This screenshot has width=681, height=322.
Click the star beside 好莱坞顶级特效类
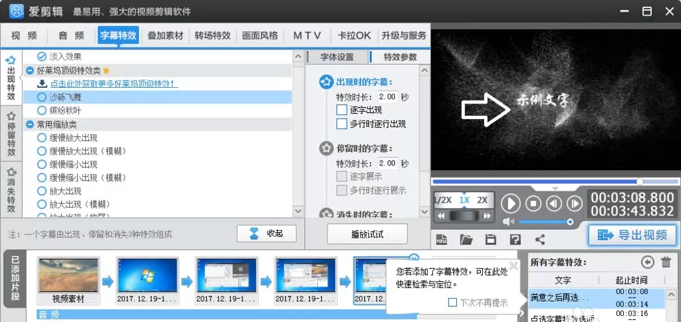click(x=106, y=70)
